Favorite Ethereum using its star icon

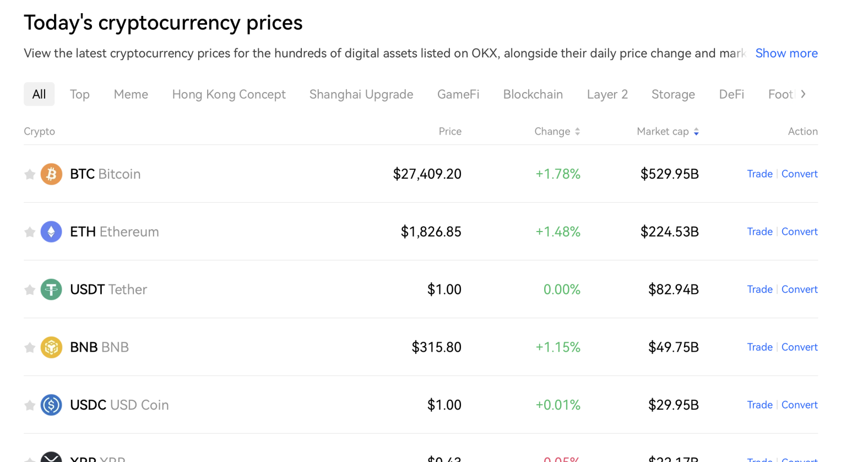click(30, 232)
